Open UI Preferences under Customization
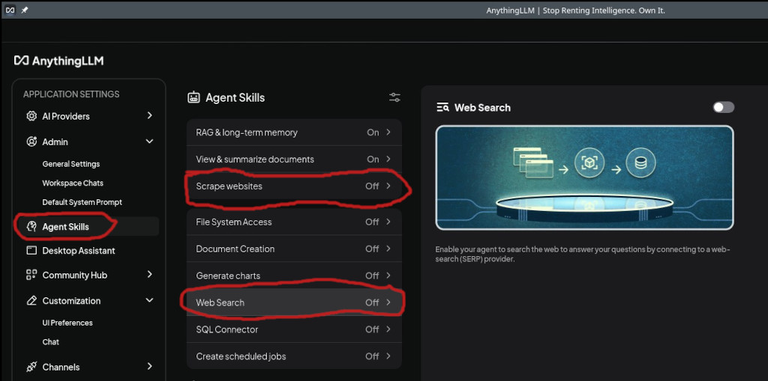Image resolution: width=768 pixels, height=381 pixels. tap(67, 323)
